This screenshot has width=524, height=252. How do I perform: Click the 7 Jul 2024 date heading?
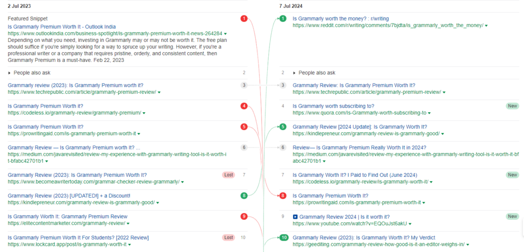pyautogui.click(x=291, y=6)
